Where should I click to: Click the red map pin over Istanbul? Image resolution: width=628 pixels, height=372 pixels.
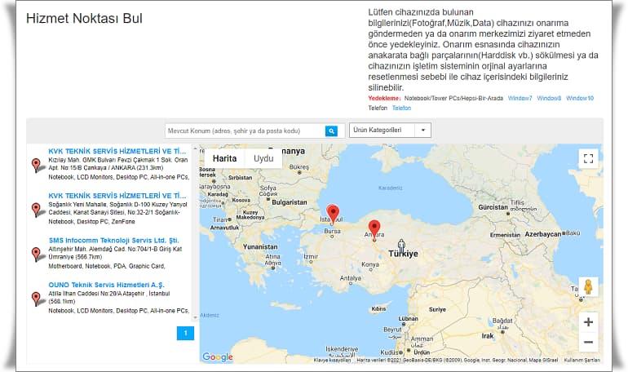point(333,213)
